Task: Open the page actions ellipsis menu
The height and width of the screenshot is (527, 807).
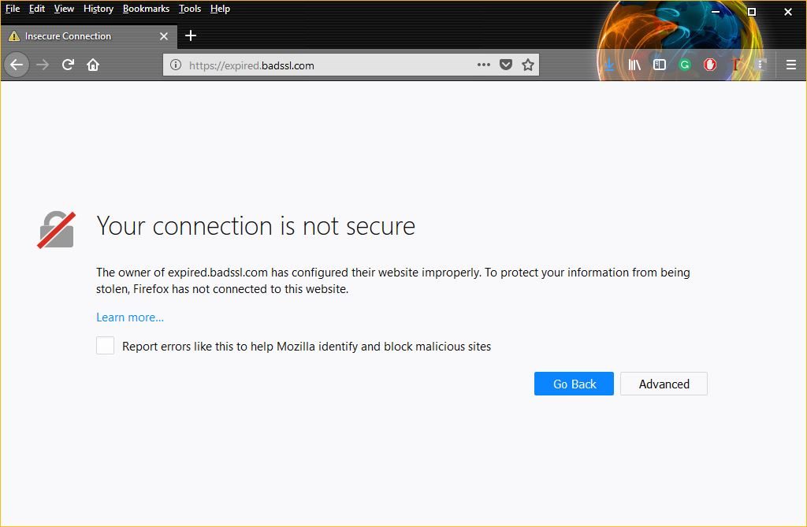Action: (x=483, y=65)
